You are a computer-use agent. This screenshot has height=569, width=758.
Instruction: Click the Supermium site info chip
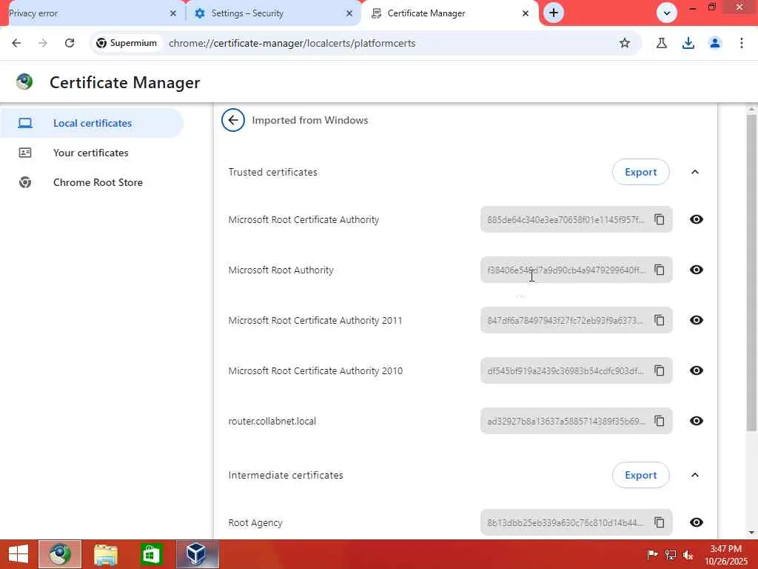[127, 43]
